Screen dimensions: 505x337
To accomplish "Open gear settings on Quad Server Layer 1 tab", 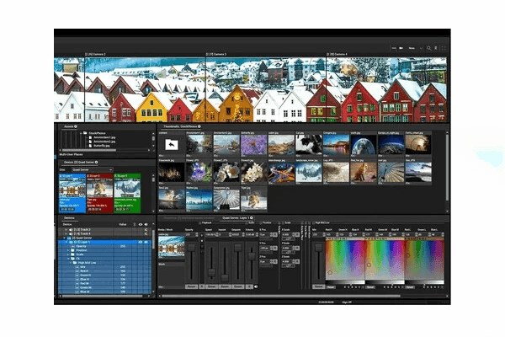I will 251,218.
